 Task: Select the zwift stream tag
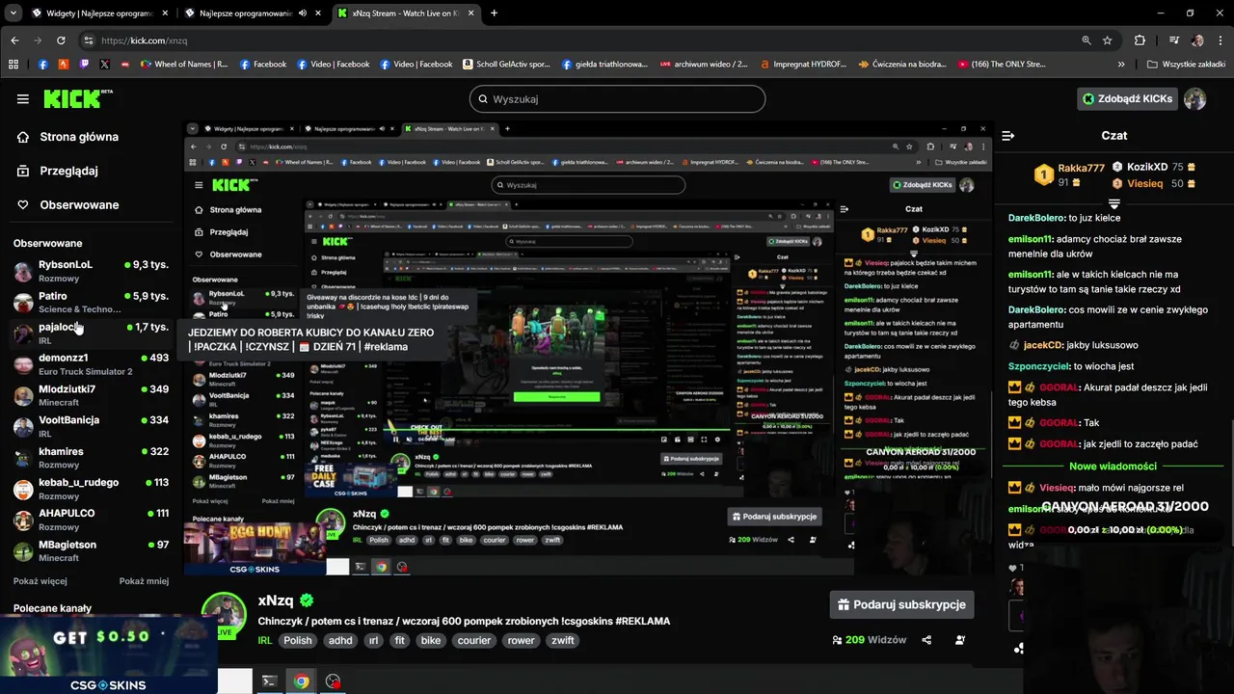(563, 640)
